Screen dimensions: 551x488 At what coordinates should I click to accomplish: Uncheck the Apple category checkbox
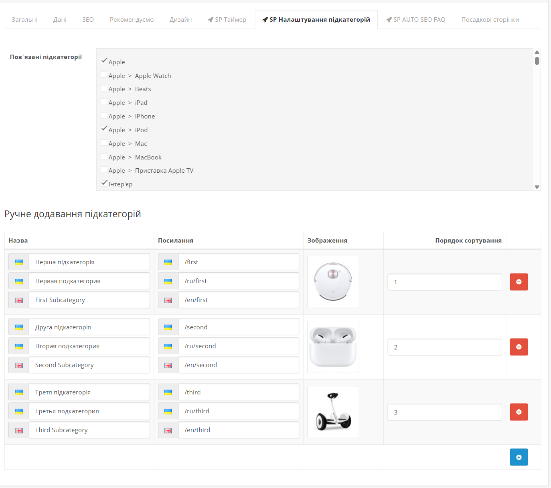[104, 61]
